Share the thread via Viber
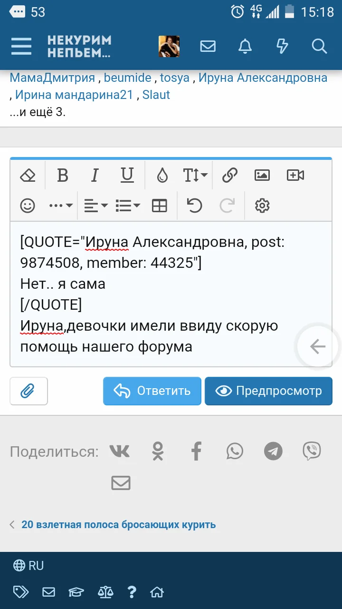Screen dimensions: 342x609 [x=312, y=451]
